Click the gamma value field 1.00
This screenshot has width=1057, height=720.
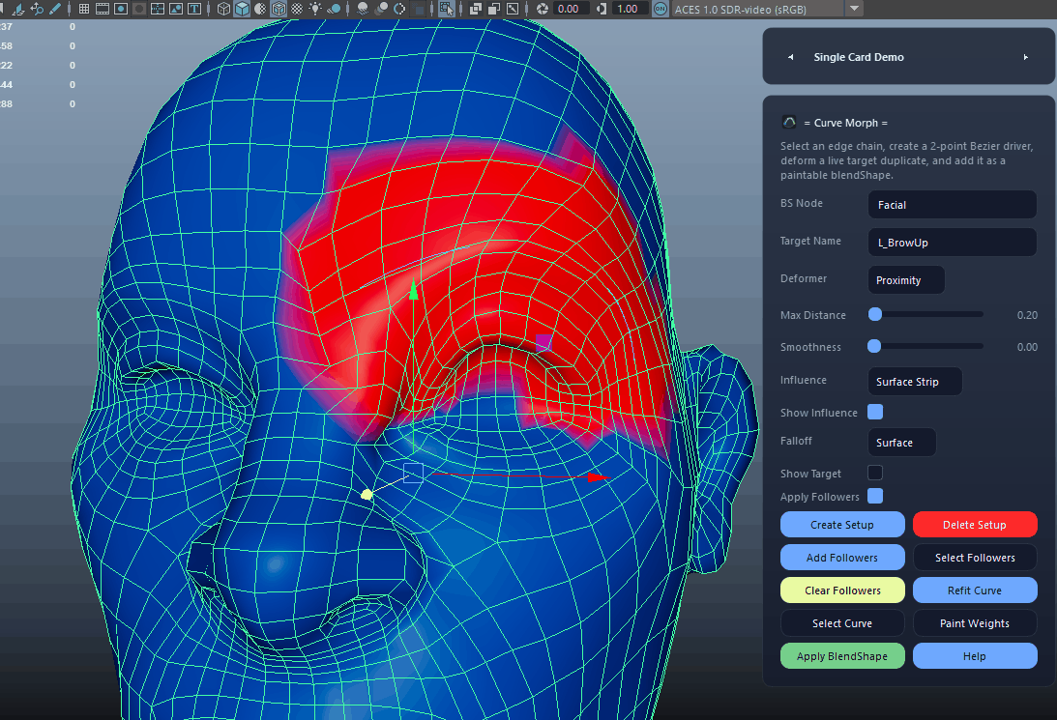[629, 9]
